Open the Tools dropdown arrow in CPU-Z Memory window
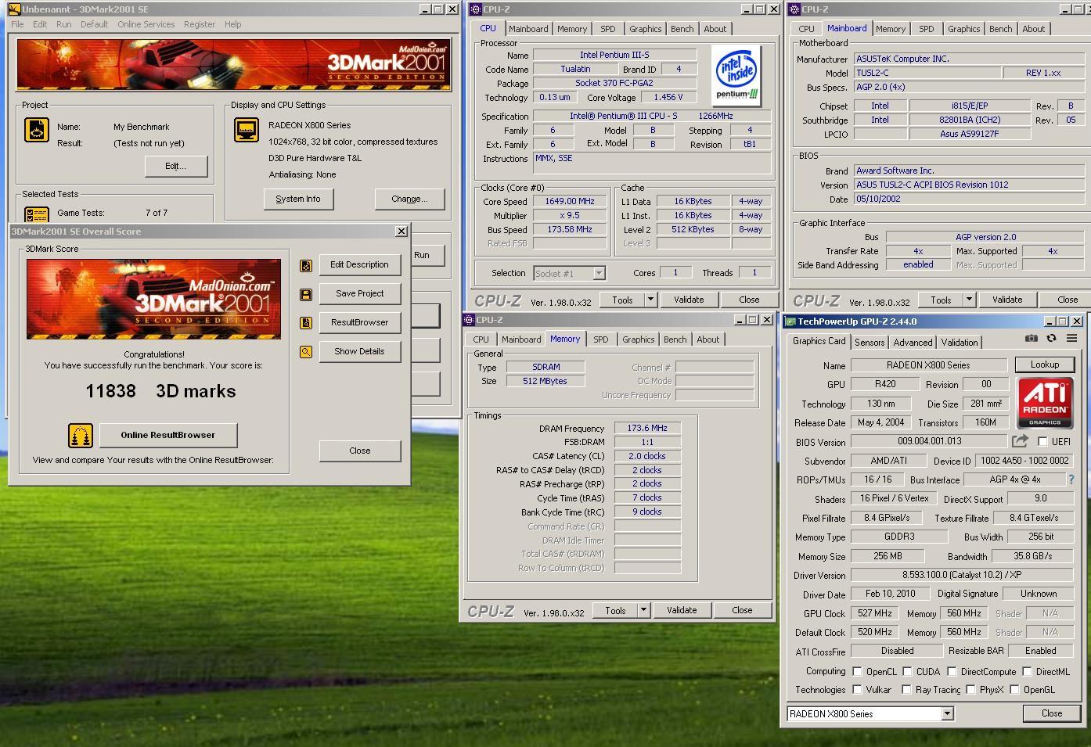1091x747 pixels. [x=643, y=610]
